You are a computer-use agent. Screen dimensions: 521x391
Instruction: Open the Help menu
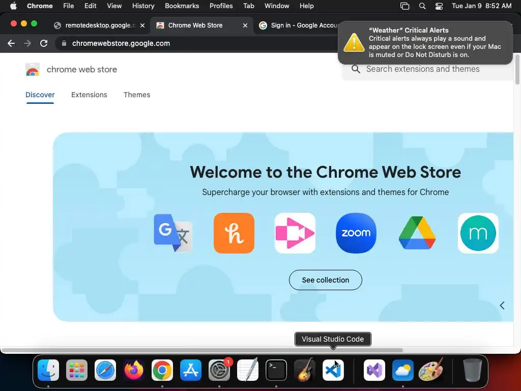point(306,6)
